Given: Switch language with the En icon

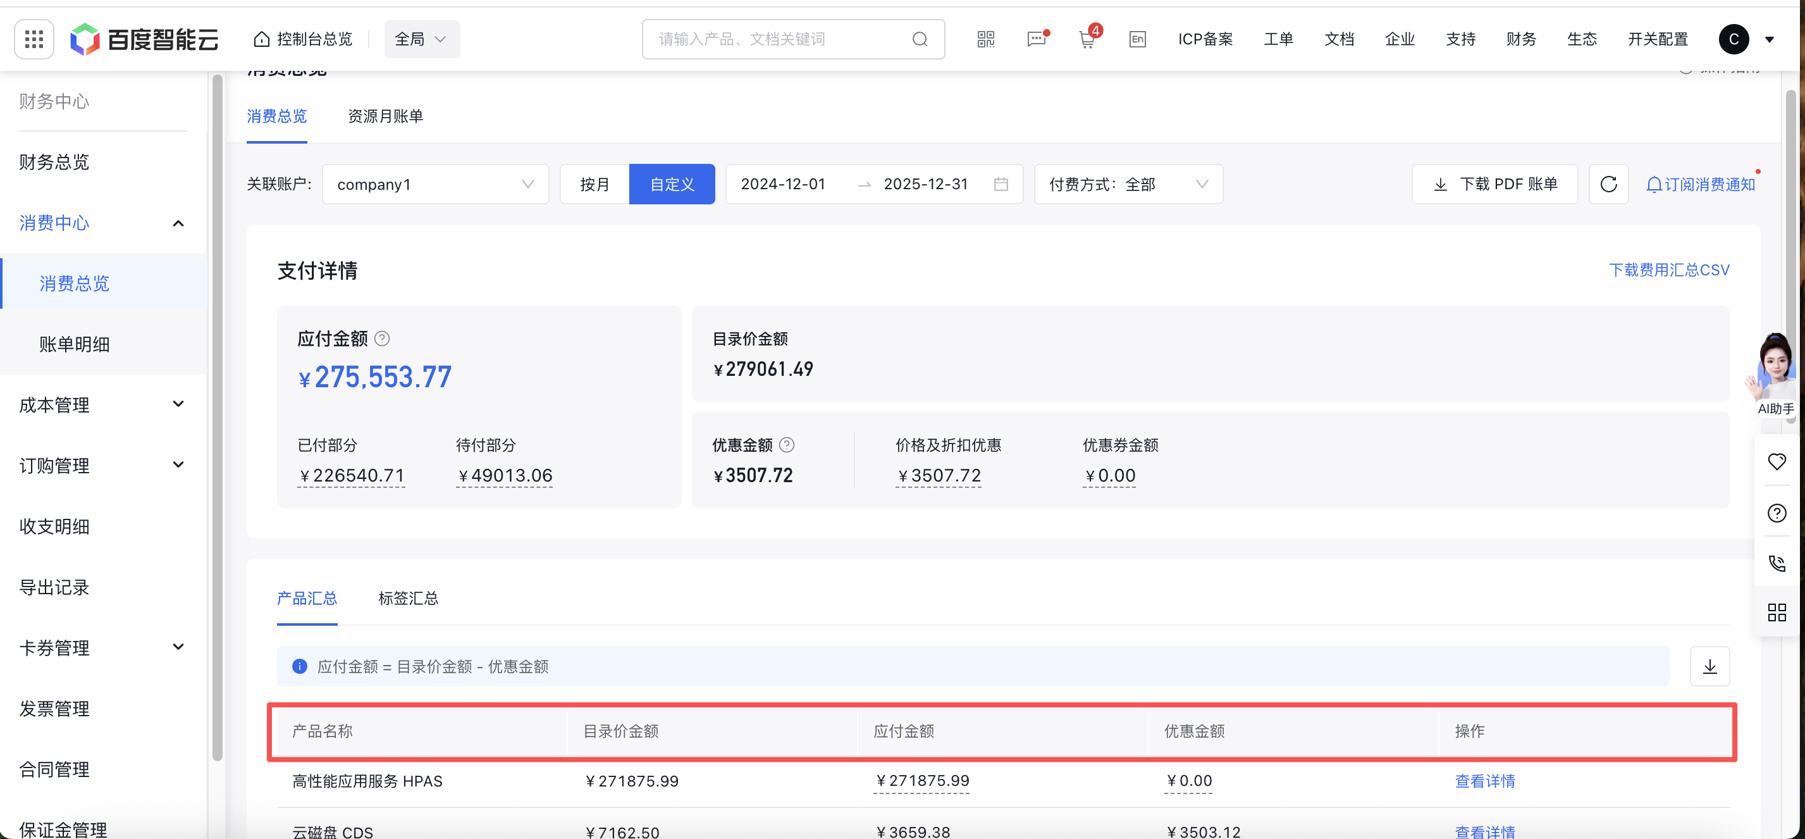Looking at the screenshot, I should [1137, 39].
